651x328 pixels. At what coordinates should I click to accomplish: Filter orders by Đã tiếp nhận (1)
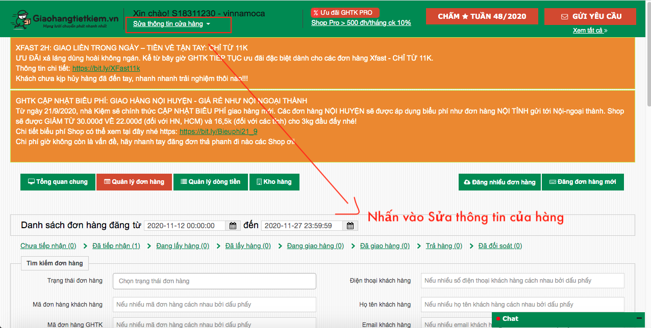[116, 246]
